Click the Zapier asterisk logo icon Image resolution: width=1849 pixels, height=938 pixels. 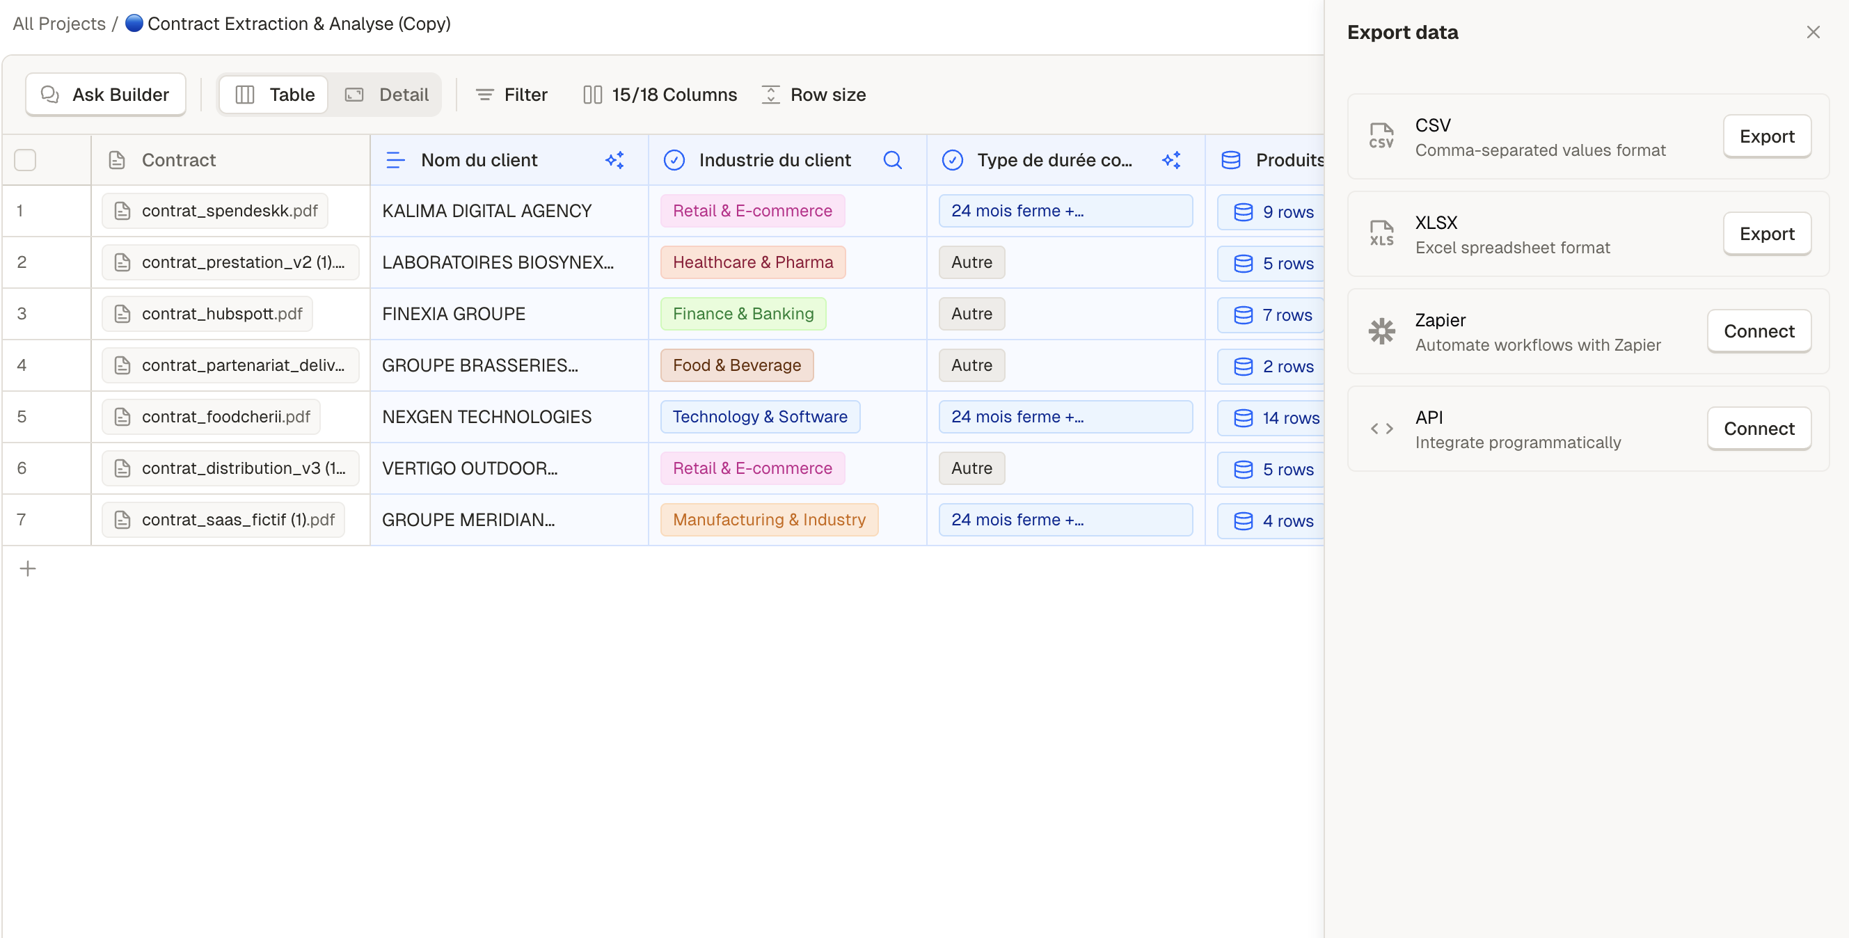(1381, 331)
